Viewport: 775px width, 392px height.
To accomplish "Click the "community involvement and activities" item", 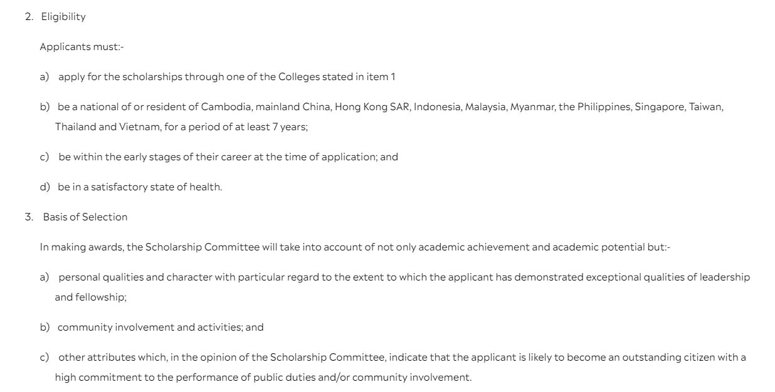I will click(161, 328).
